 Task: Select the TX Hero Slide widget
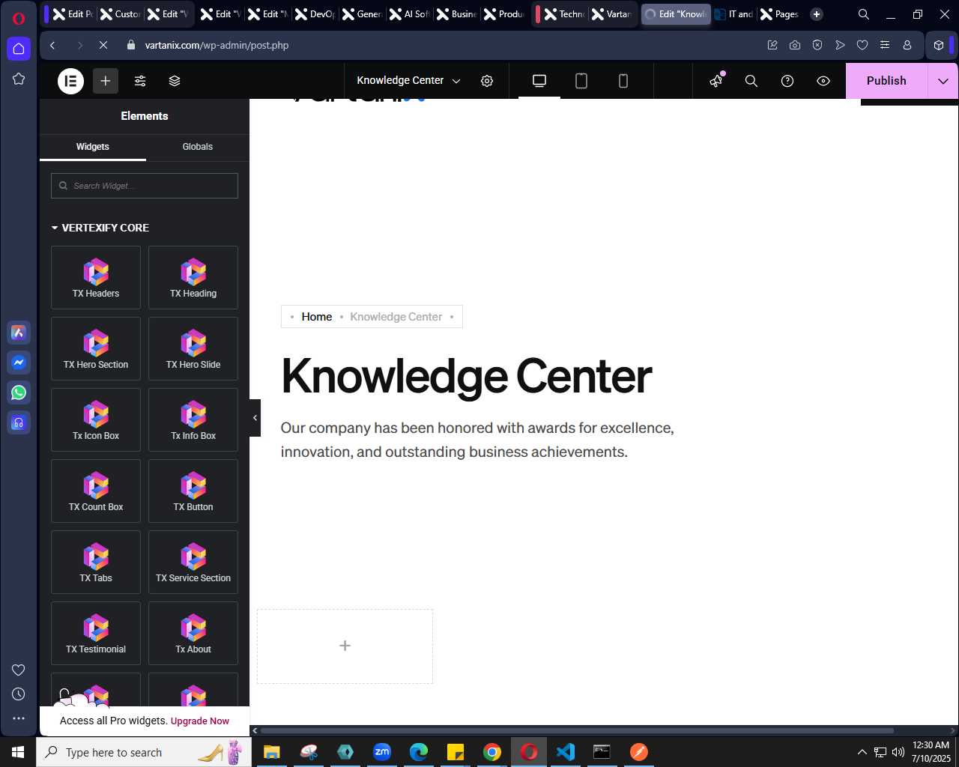point(193,348)
